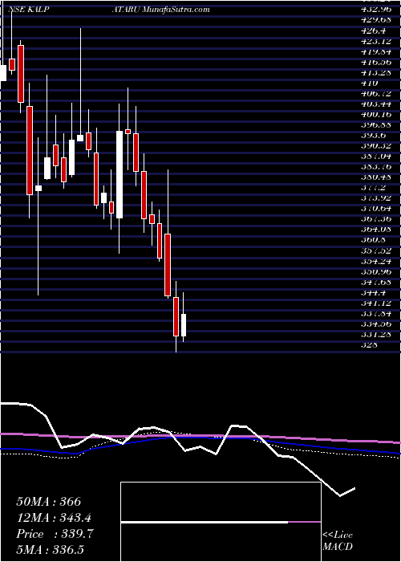Viewport: 401px width, 562px height.
Task: Click the <<Live MACD label
Action: (338, 541)
